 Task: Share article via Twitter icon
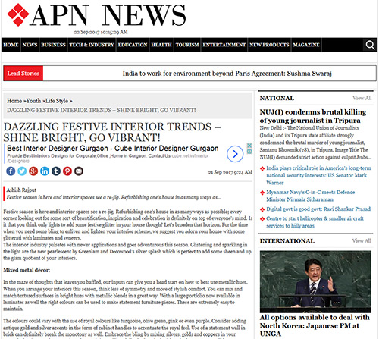22,171
